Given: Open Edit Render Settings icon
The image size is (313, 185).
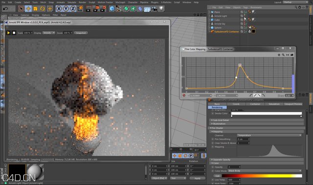Looking at the screenshot, I should click(103, 9).
